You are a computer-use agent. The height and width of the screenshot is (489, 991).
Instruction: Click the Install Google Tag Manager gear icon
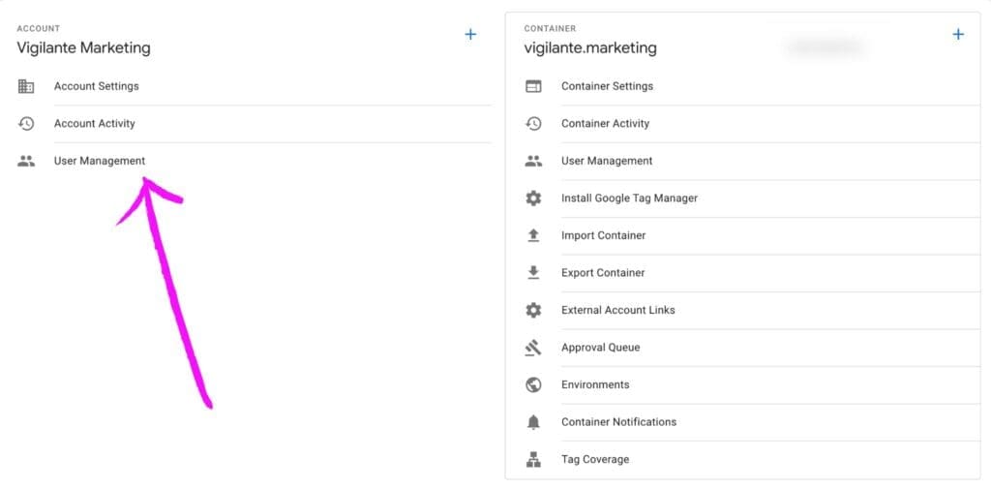533,199
